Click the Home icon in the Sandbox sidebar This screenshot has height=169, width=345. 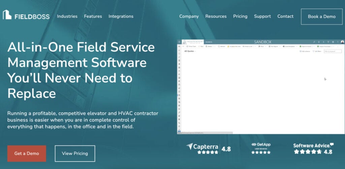point(179,50)
